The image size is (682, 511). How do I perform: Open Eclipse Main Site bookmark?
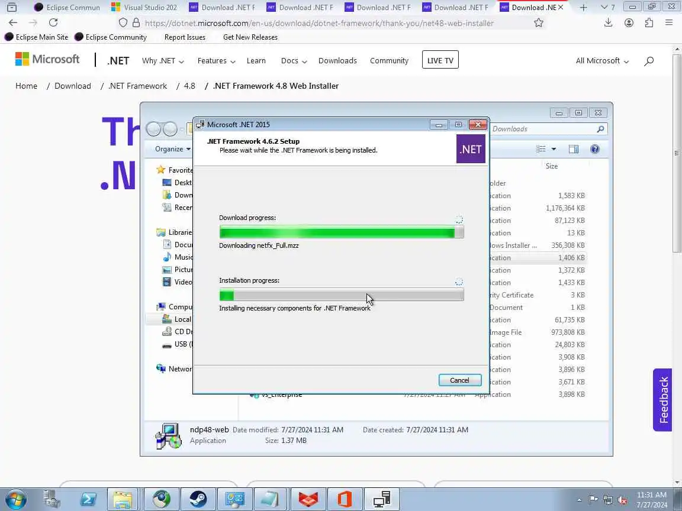pos(37,37)
